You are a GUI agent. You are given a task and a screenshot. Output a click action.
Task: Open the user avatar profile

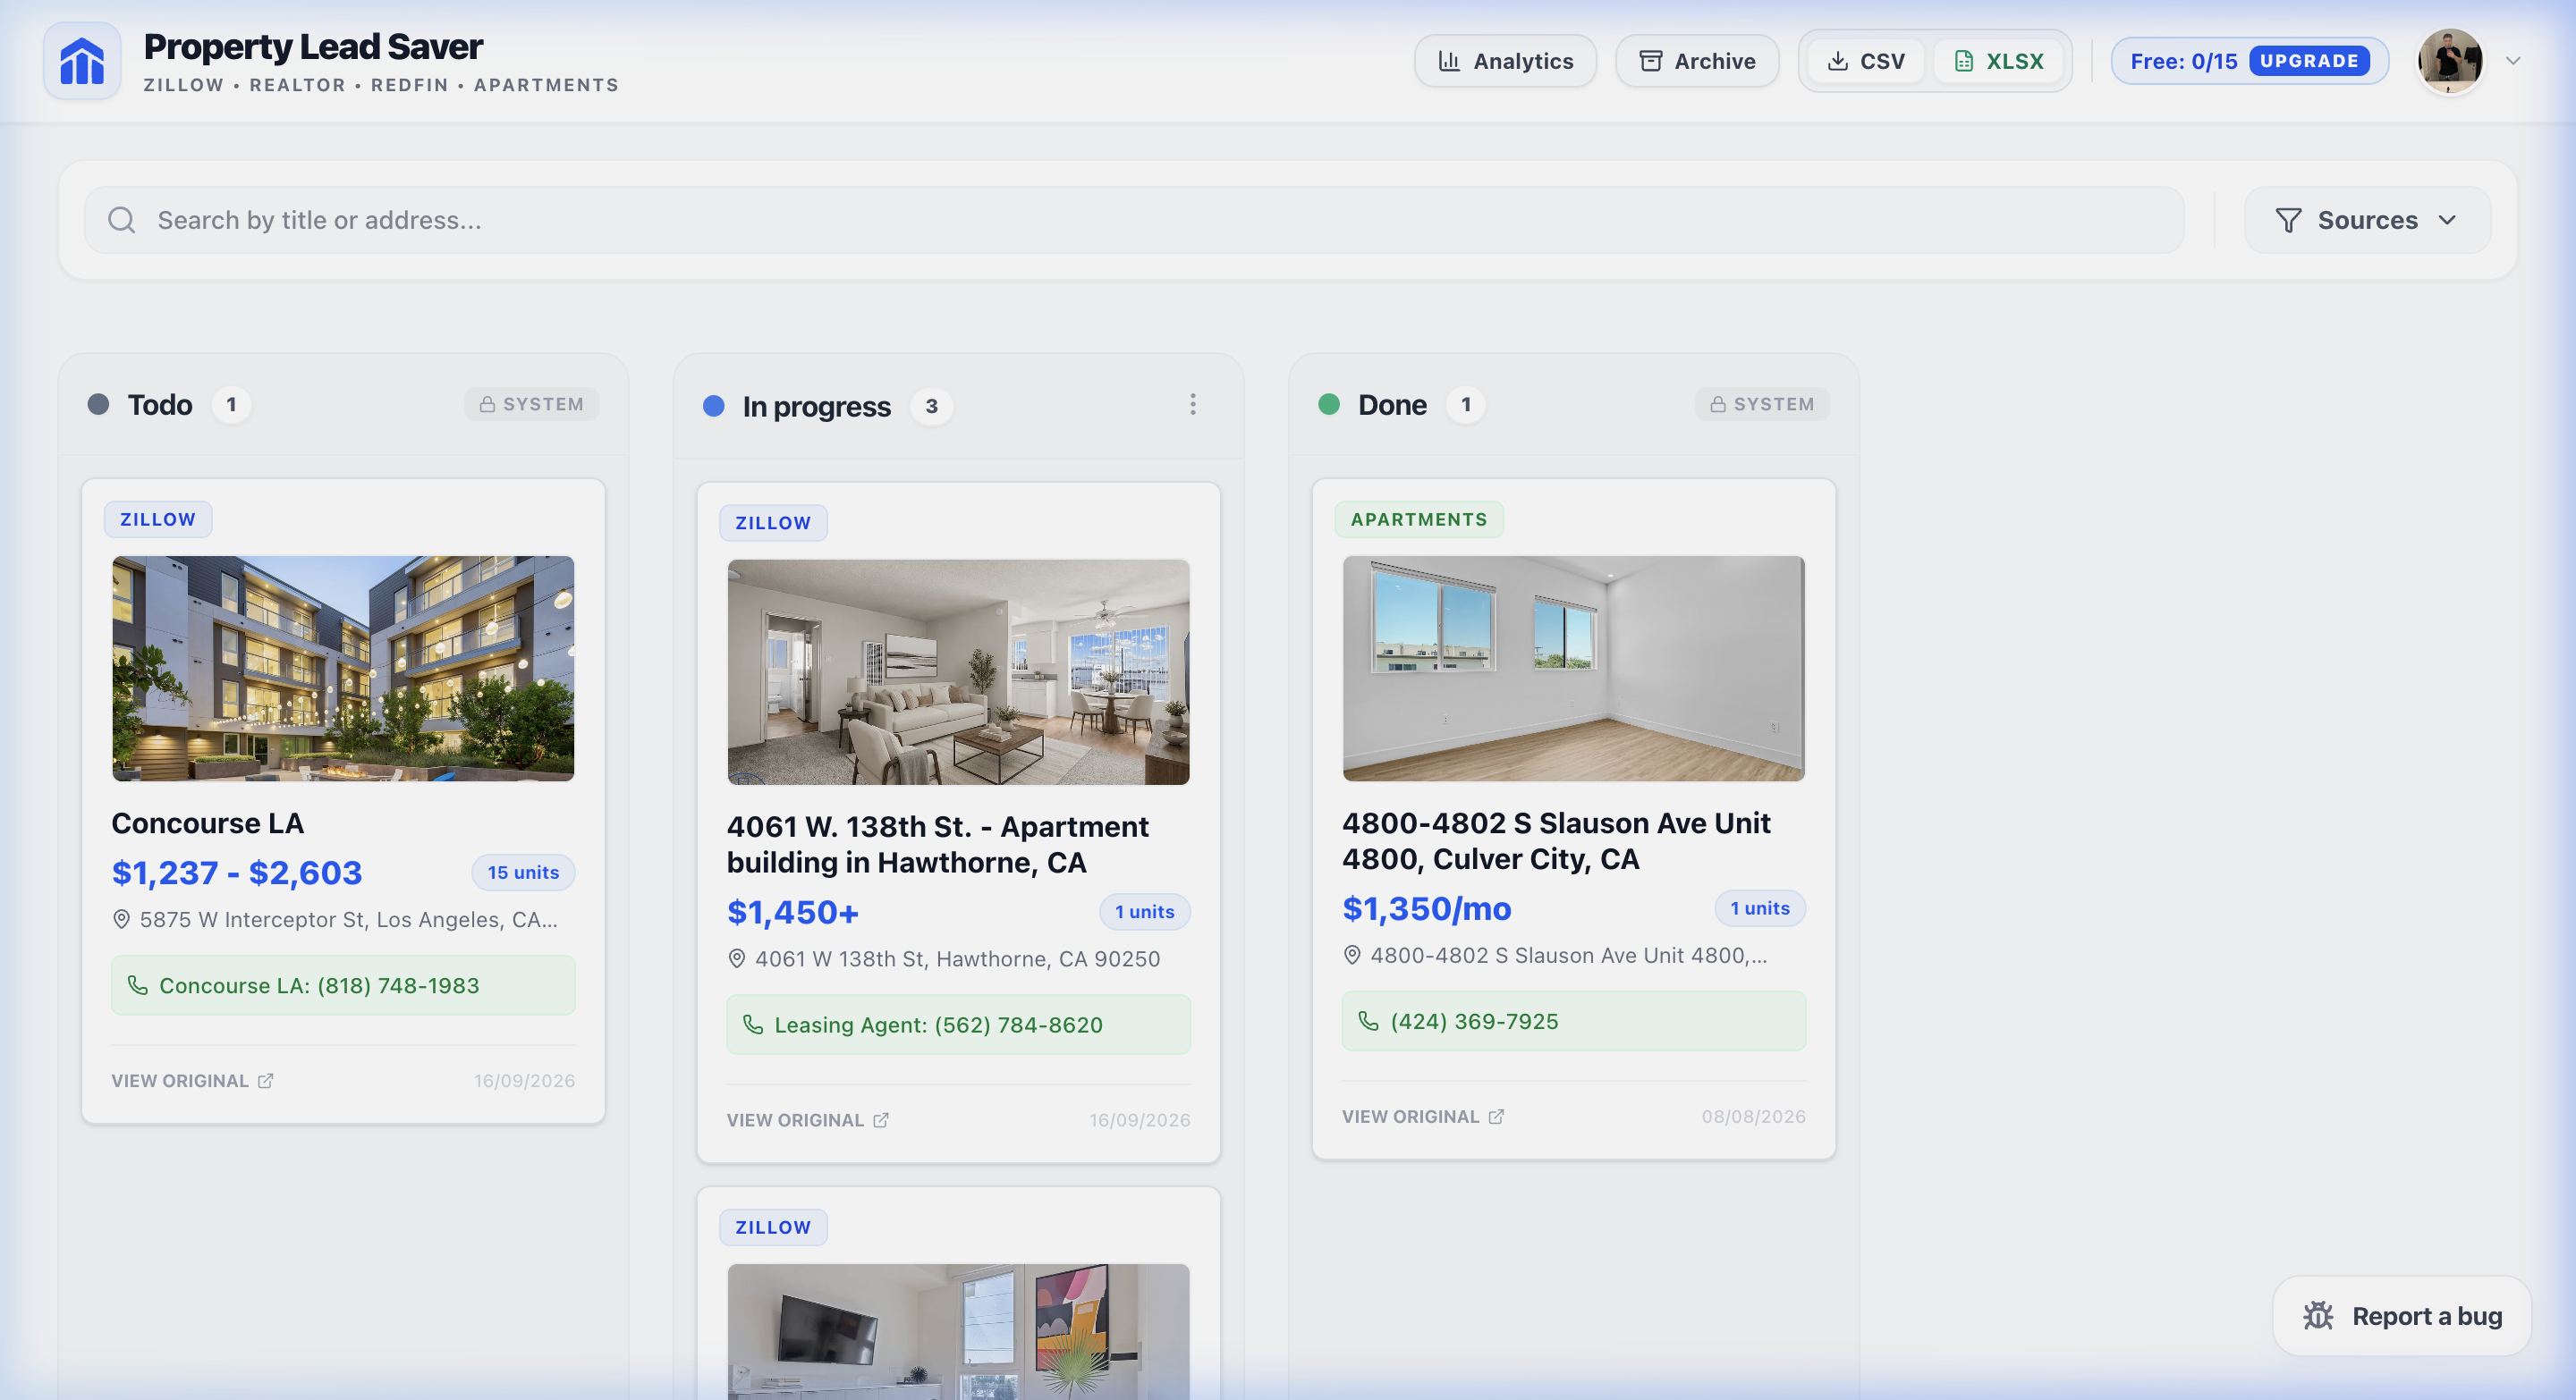pos(2450,61)
